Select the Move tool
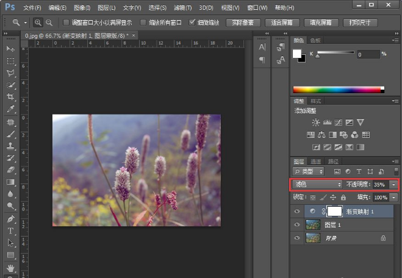Screen dimensions: 402x278 (10, 48)
